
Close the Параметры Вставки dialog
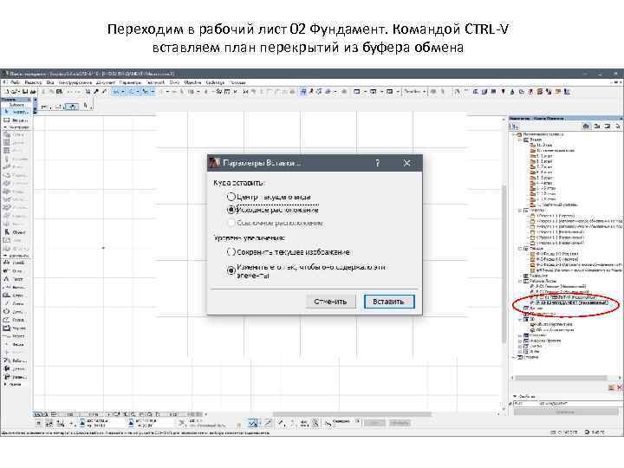[x=406, y=163]
